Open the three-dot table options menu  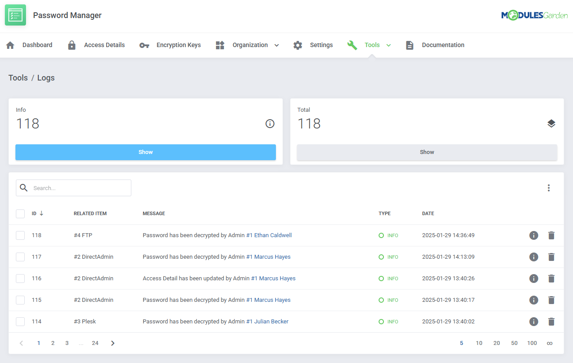tap(549, 188)
